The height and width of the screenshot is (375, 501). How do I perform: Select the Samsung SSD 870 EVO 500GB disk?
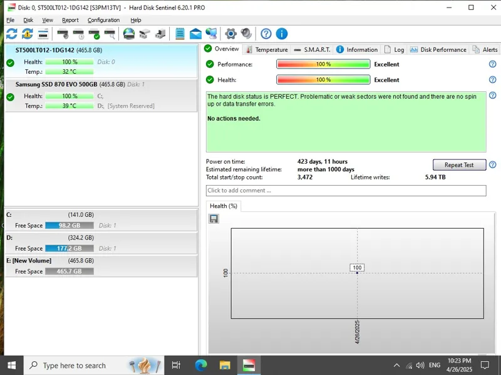click(101, 96)
